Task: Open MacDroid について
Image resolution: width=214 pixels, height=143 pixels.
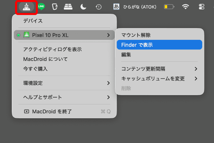Action: (45, 59)
